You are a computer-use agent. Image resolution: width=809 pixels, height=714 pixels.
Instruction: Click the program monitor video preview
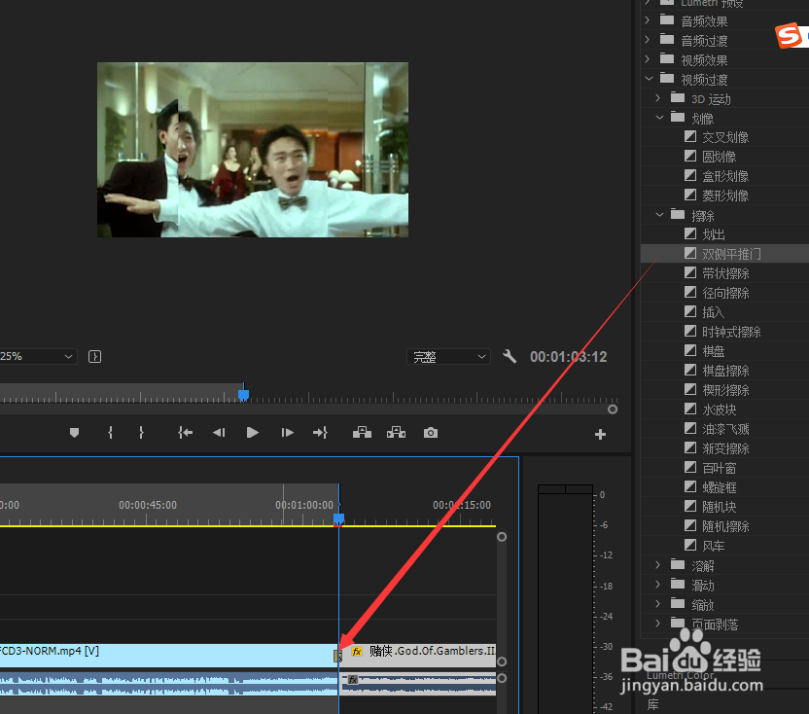point(253,150)
